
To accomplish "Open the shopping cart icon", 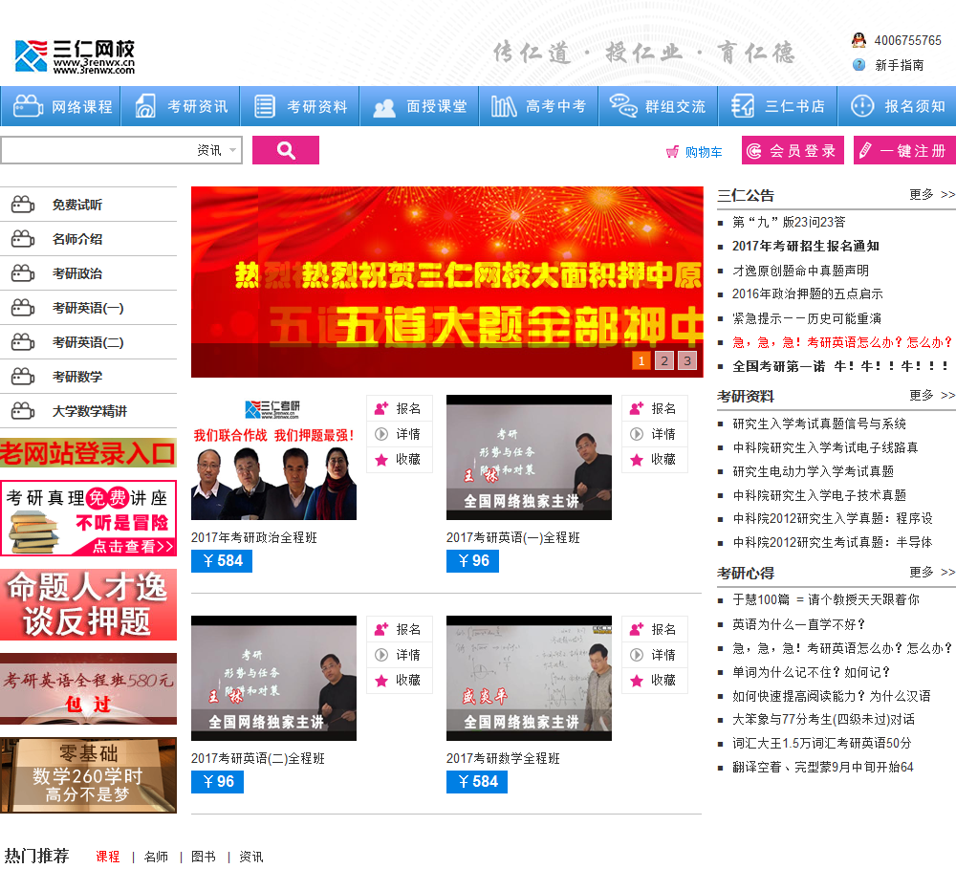I will [x=672, y=152].
